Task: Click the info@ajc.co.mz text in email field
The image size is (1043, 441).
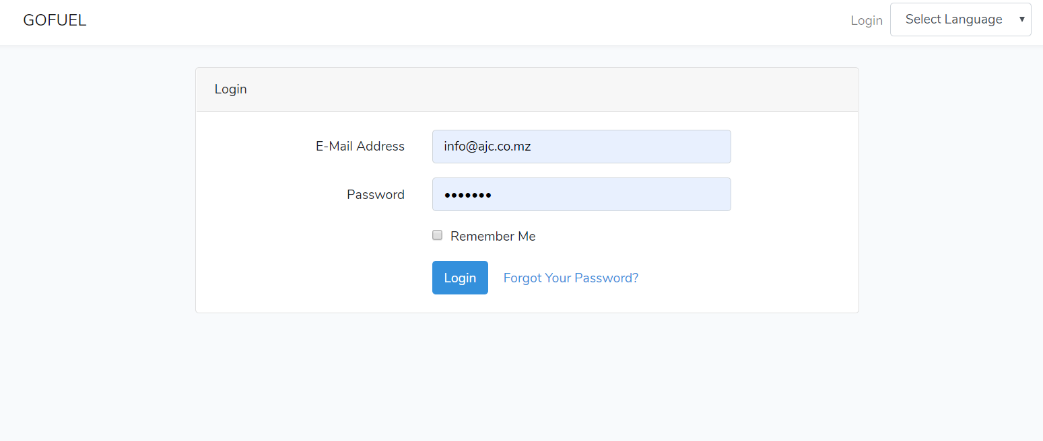Action: tap(487, 146)
